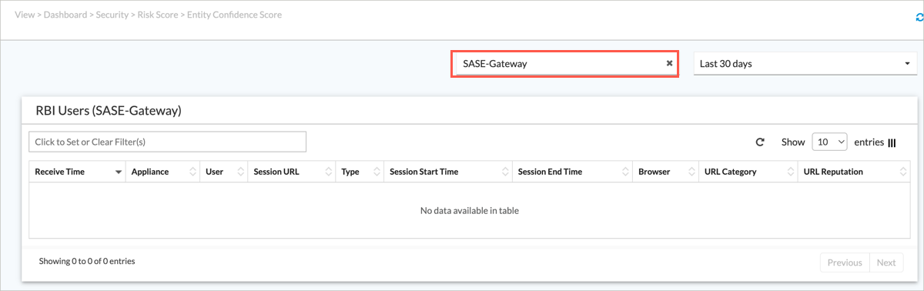Sort by Browser column
Screen dimensions: 924x291
coord(665,172)
